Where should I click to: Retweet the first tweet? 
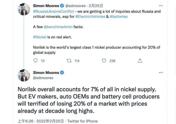tap(70, 61)
